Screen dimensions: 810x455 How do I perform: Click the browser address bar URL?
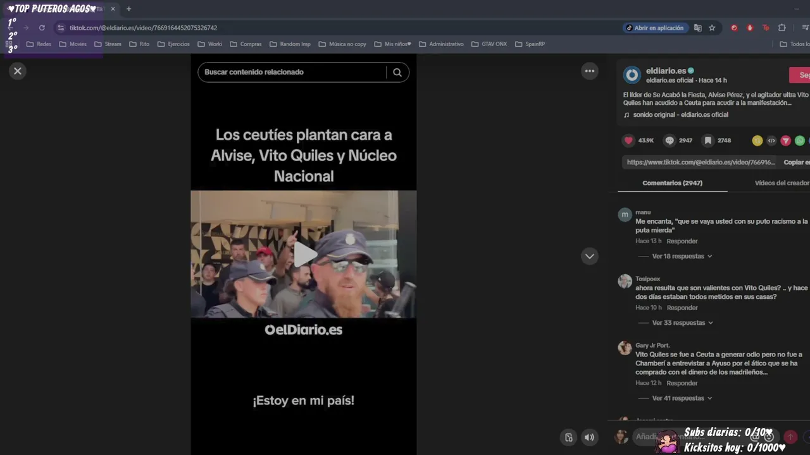143,28
